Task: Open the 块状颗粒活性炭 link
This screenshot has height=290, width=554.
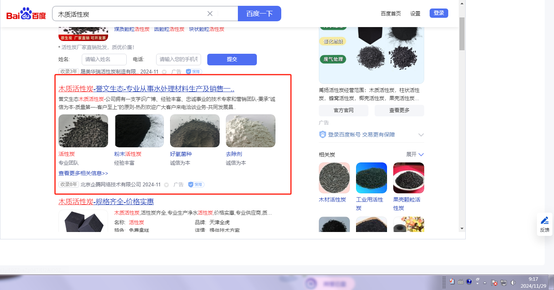Action: tap(206, 29)
